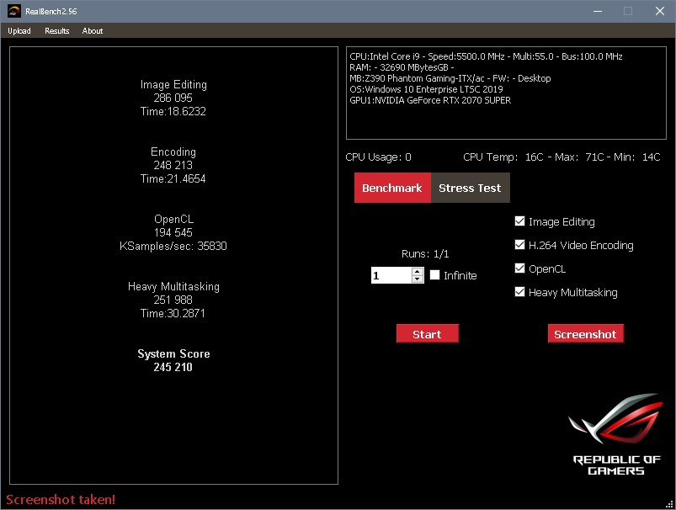Uncheck H.264 Video Encoding checkbox
676x510 pixels.
click(520, 245)
